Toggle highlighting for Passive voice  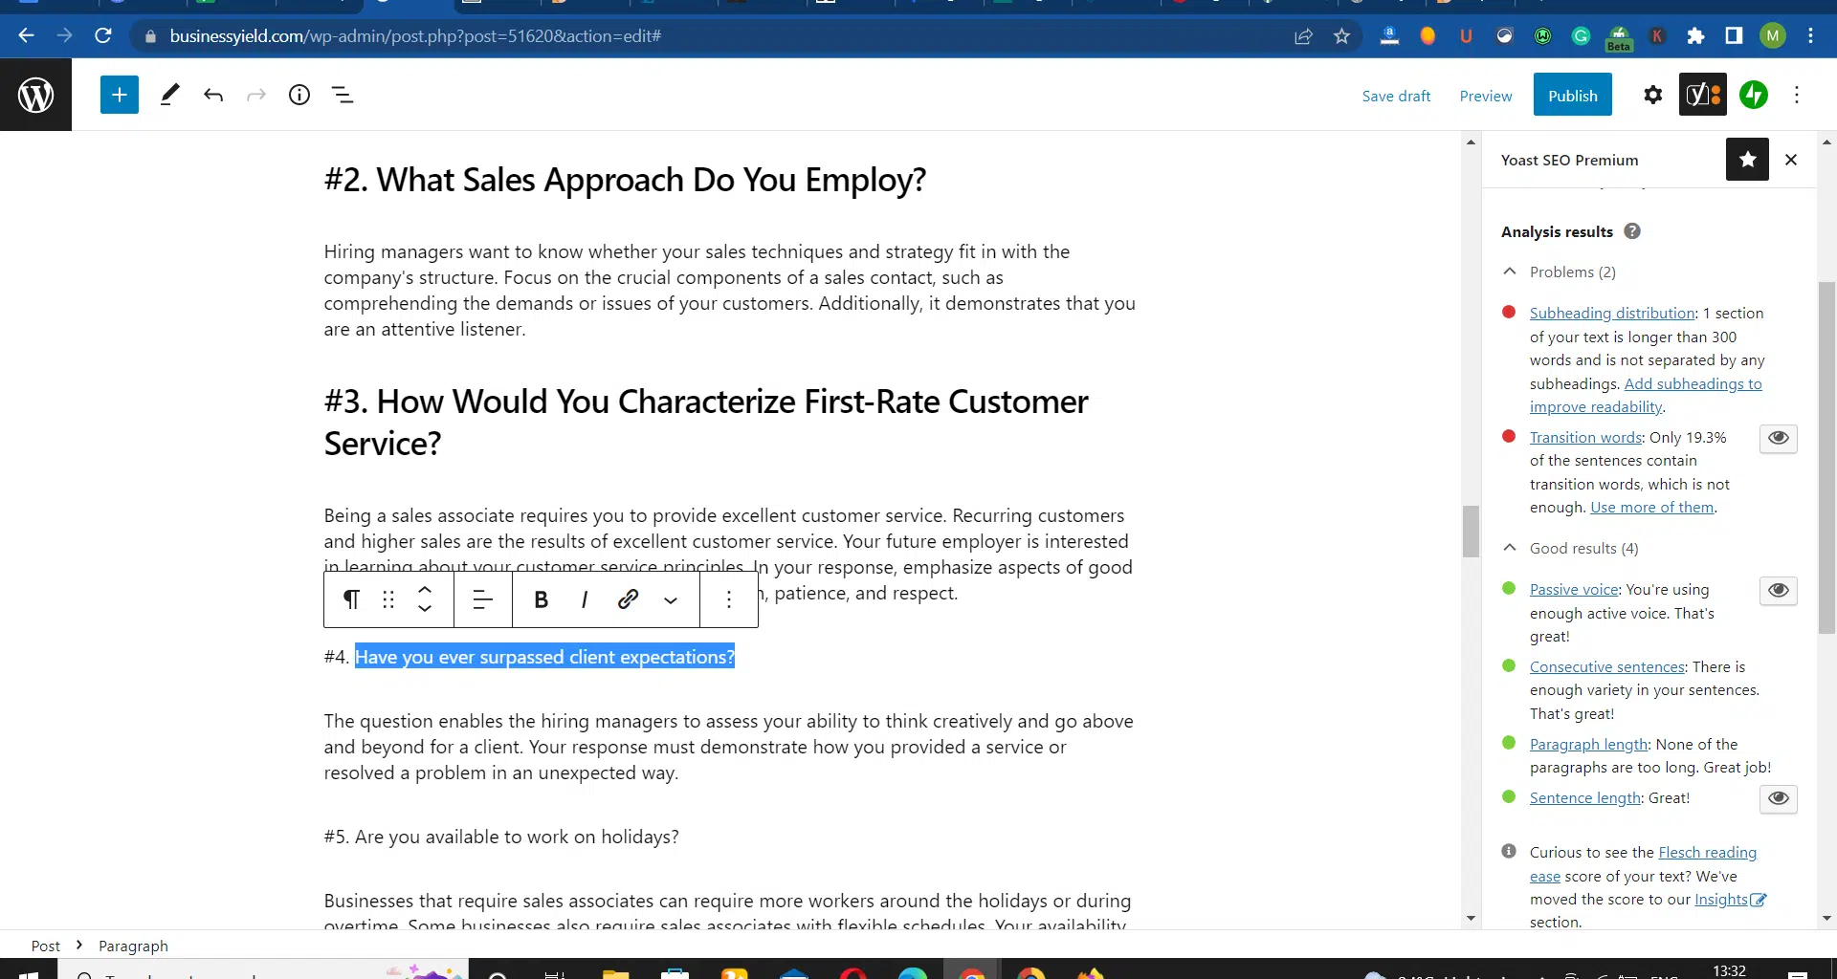pyautogui.click(x=1778, y=590)
